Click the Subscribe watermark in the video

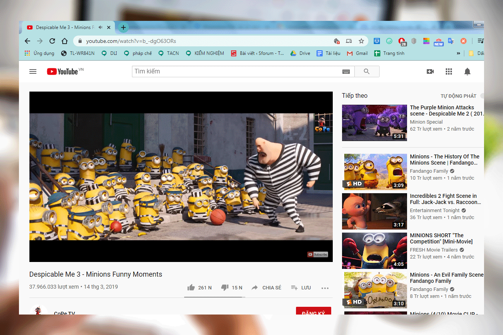click(317, 254)
